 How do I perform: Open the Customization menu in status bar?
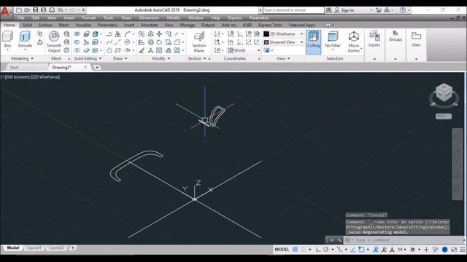(463, 250)
